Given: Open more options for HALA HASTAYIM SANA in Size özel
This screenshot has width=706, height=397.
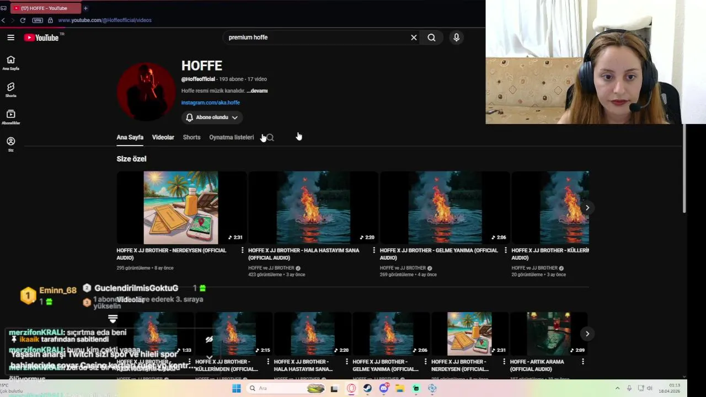Looking at the screenshot, I should pos(374,250).
